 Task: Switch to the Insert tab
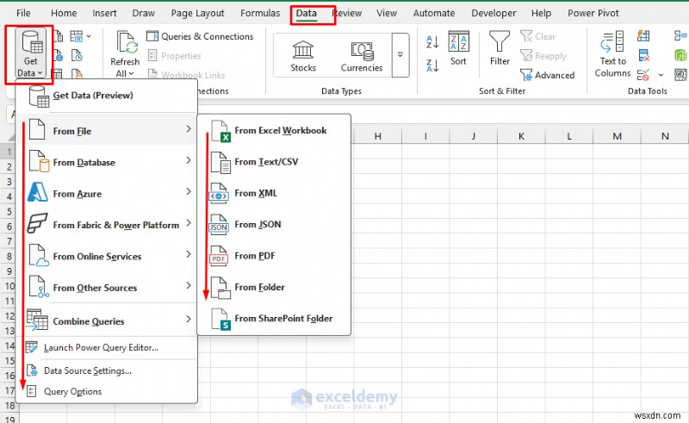104,13
